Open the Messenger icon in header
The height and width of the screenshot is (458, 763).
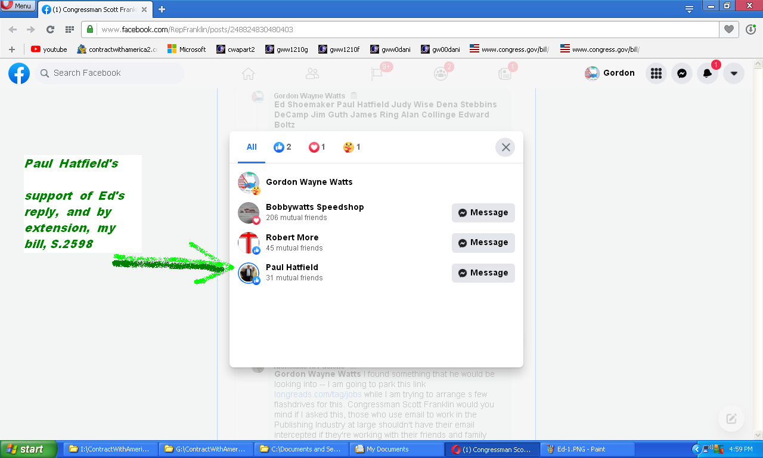point(682,73)
